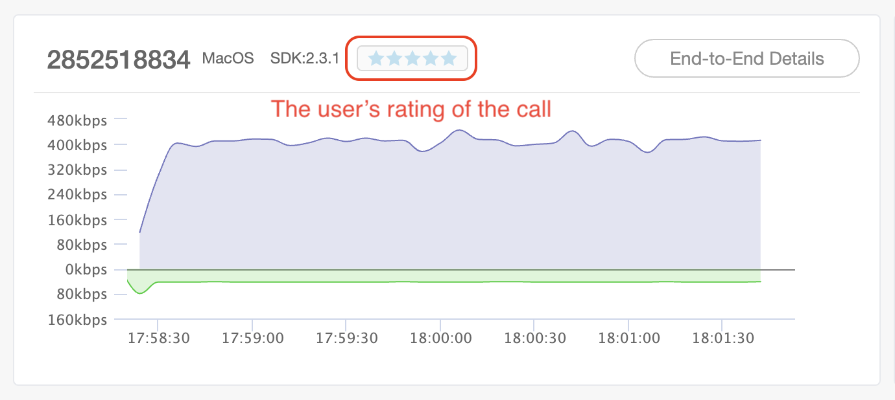
Task: Select the user ID 2852518834
Action: click(x=119, y=60)
